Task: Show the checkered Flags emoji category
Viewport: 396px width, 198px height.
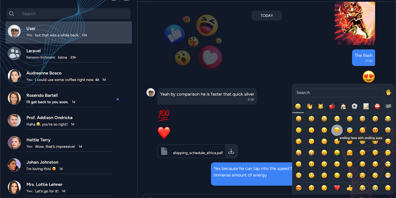Action: click(388, 106)
